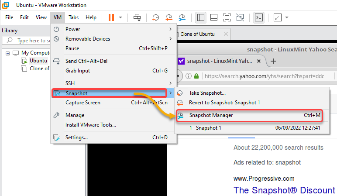Select the Snapshot 1 entry dated 06/09/2022
Viewport: 337px width, 196px height.
point(252,128)
